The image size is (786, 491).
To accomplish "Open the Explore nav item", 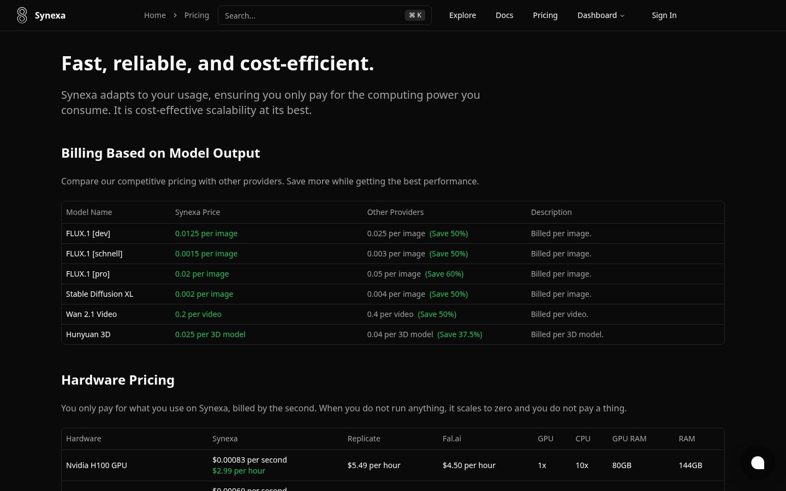I will pyautogui.click(x=462, y=15).
